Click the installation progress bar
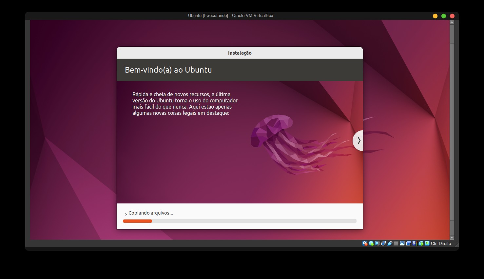The image size is (484, 279). click(240, 221)
